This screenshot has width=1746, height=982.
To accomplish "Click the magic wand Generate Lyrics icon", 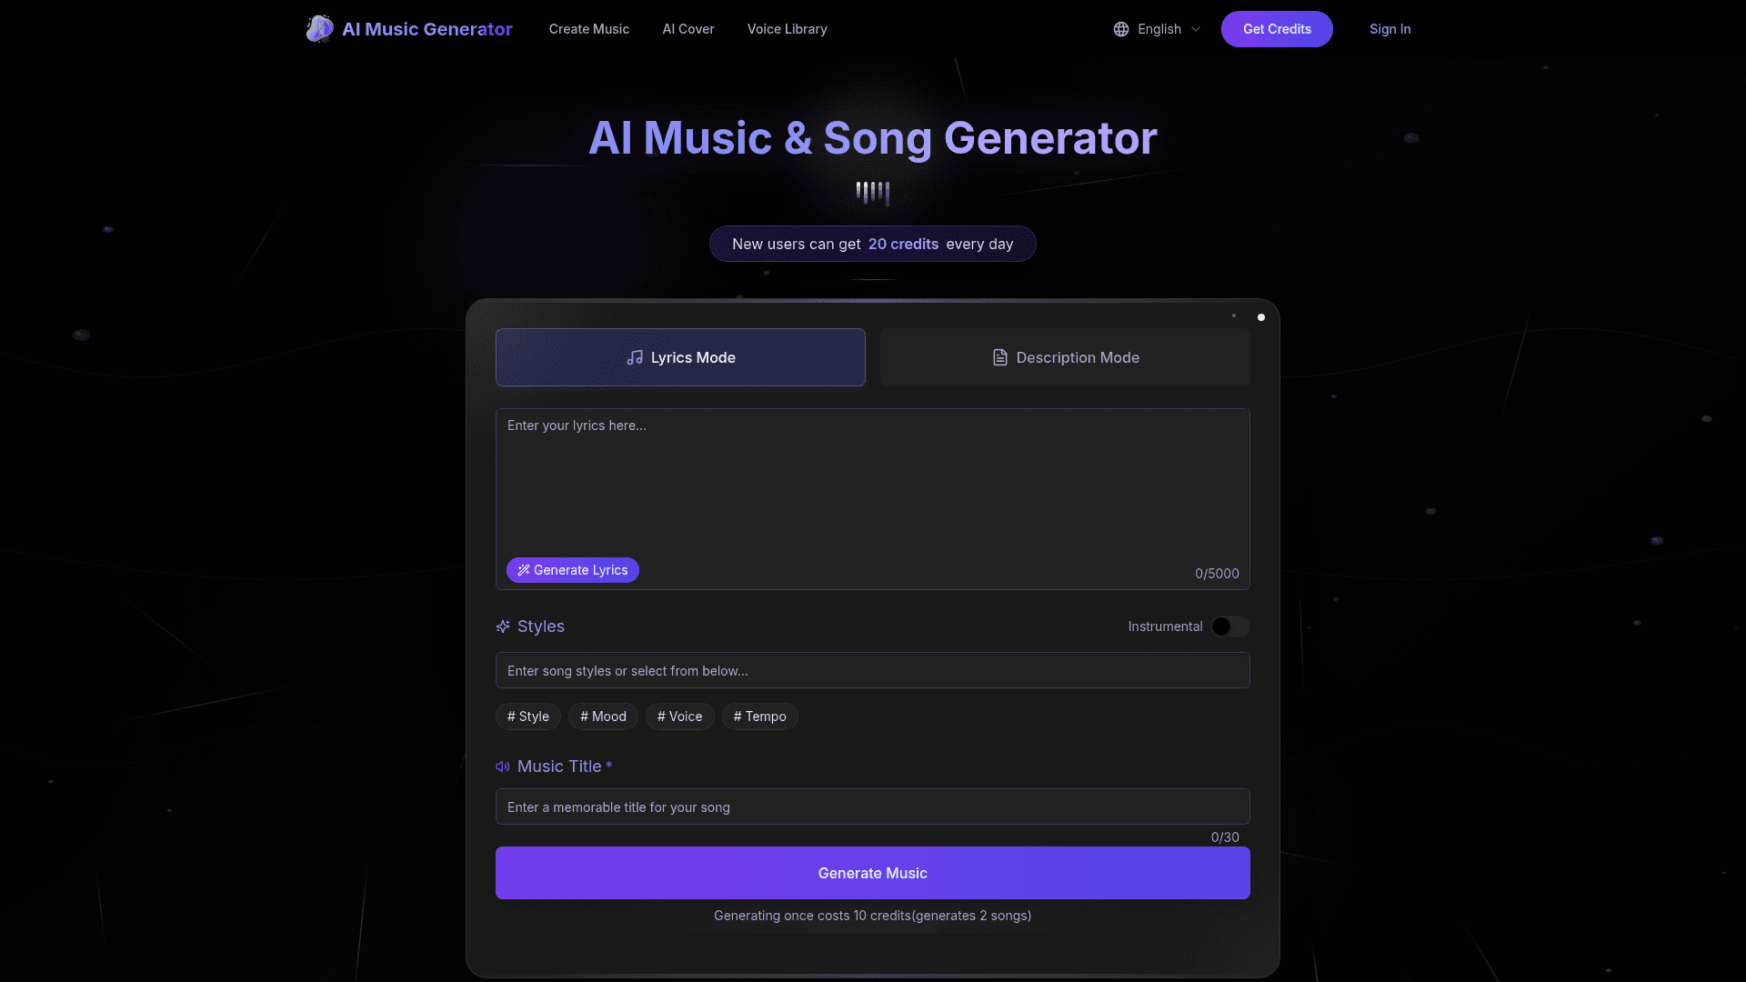I will click(x=524, y=570).
